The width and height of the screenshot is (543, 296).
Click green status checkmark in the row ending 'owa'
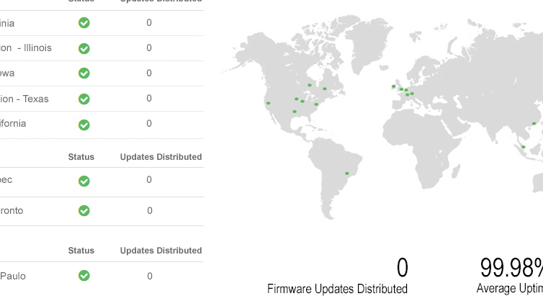pos(84,73)
